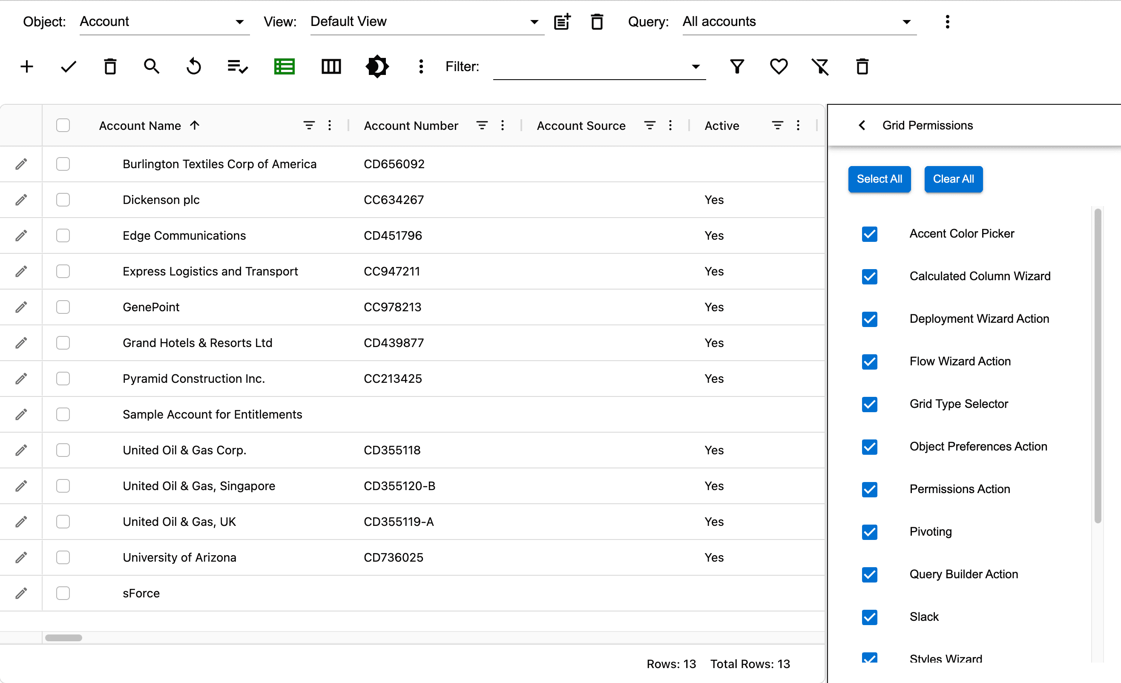This screenshot has height=683, width=1121.
Task: Open the Account Number column menu
Action: coord(502,126)
